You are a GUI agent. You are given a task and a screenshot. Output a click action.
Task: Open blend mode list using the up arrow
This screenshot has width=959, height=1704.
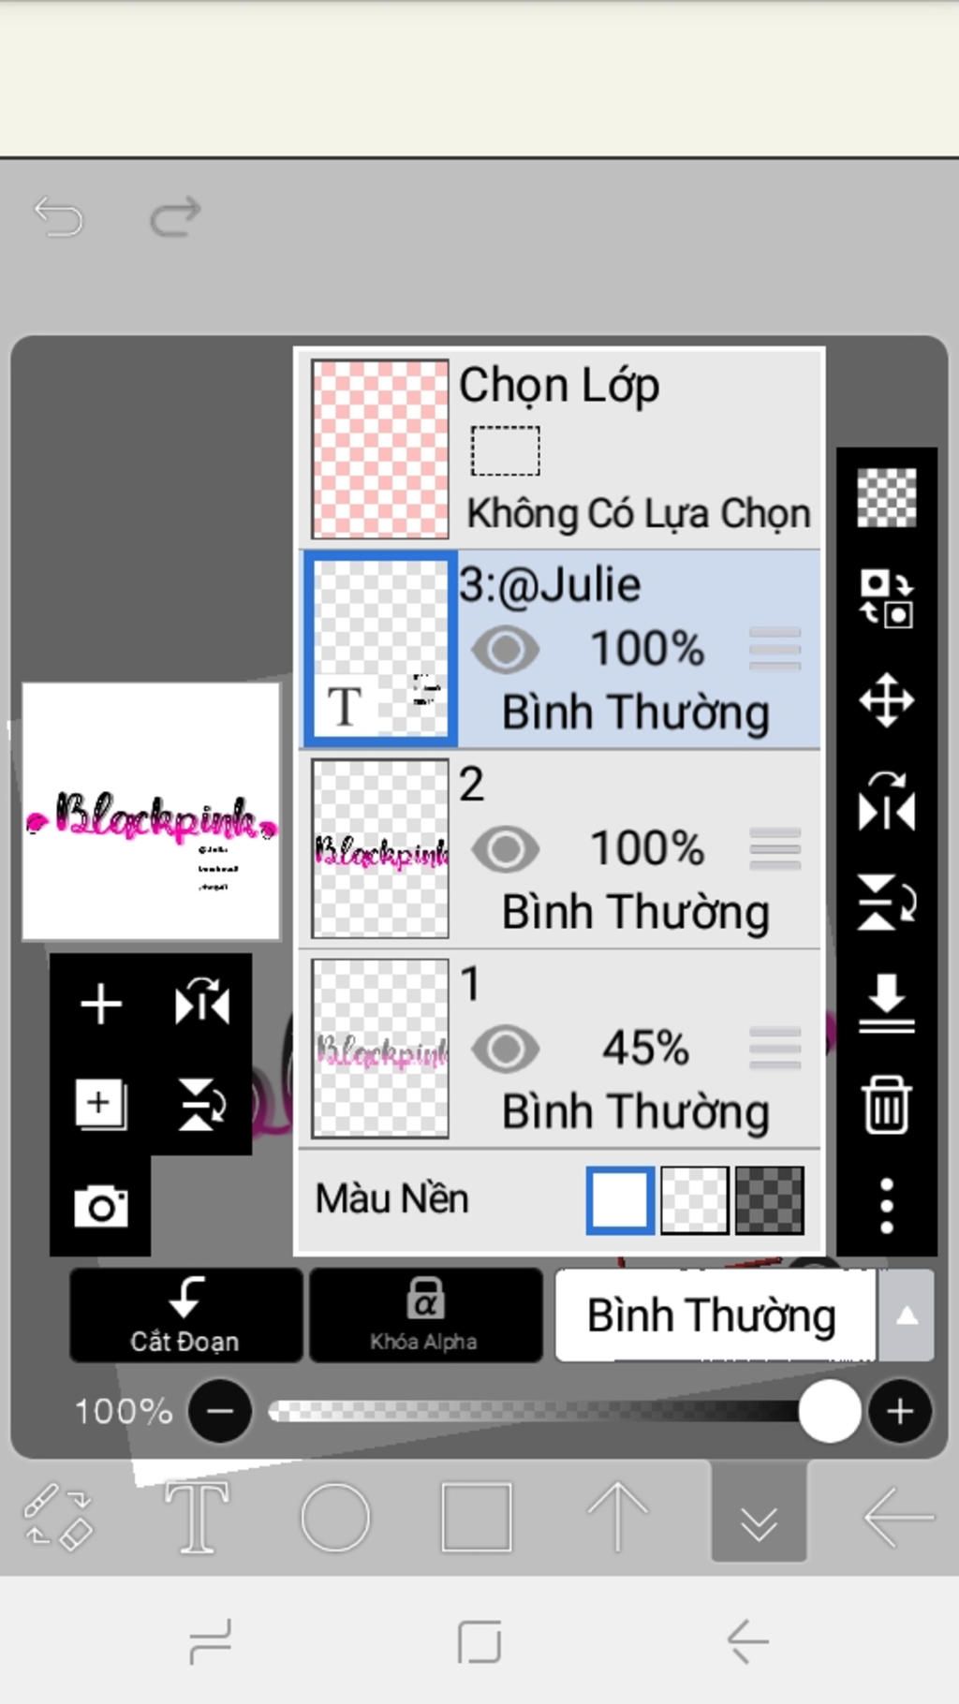pyautogui.click(x=906, y=1315)
